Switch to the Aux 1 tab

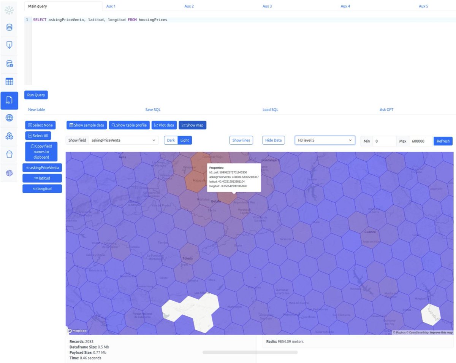point(111,6)
